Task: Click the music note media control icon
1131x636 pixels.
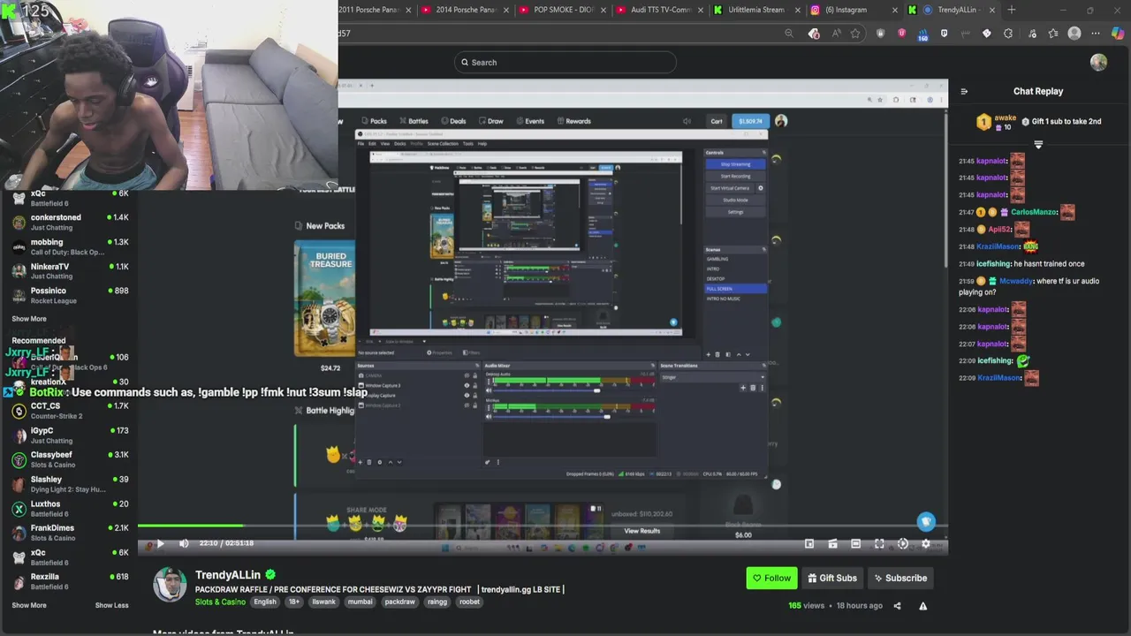Action: coord(1032,34)
